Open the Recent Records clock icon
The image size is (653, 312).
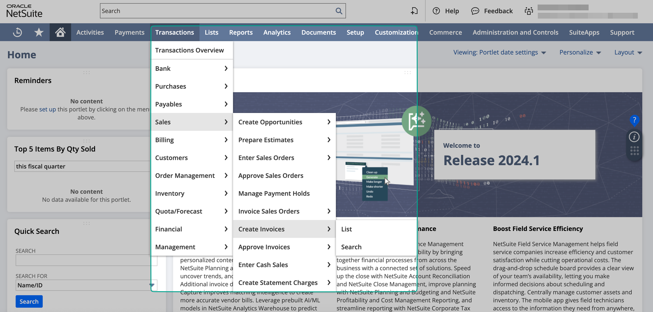pyautogui.click(x=17, y=32)
